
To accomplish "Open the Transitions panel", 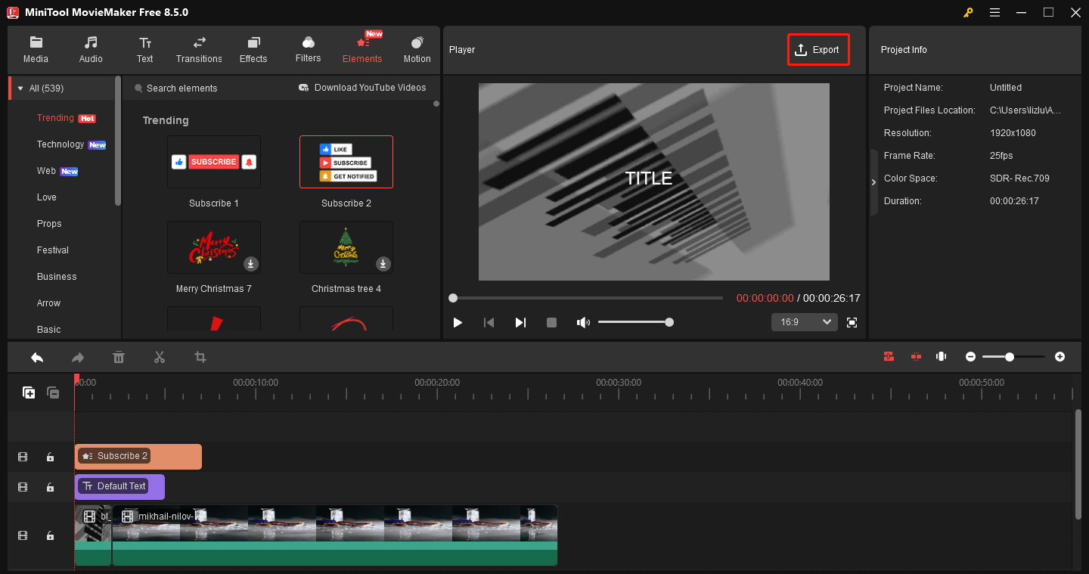I will click(x=199, y=48).
